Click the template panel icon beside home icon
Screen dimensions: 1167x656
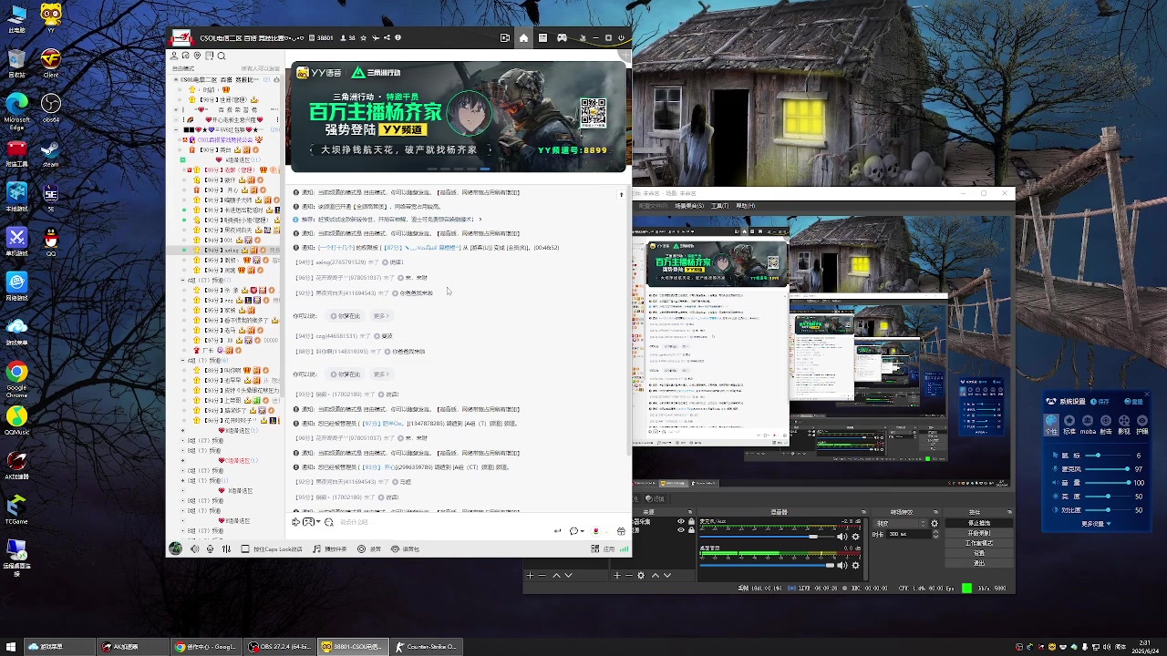542,37
